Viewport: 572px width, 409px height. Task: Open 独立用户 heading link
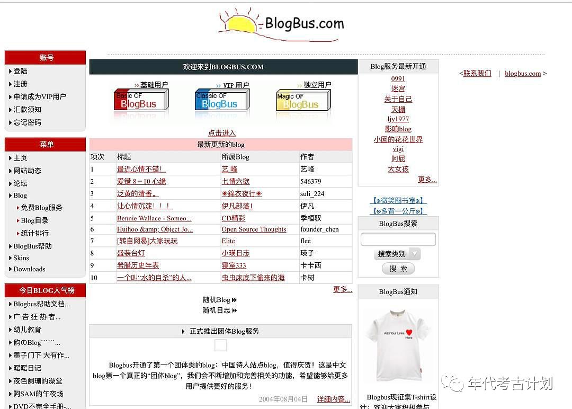click(x=317, y=85)
